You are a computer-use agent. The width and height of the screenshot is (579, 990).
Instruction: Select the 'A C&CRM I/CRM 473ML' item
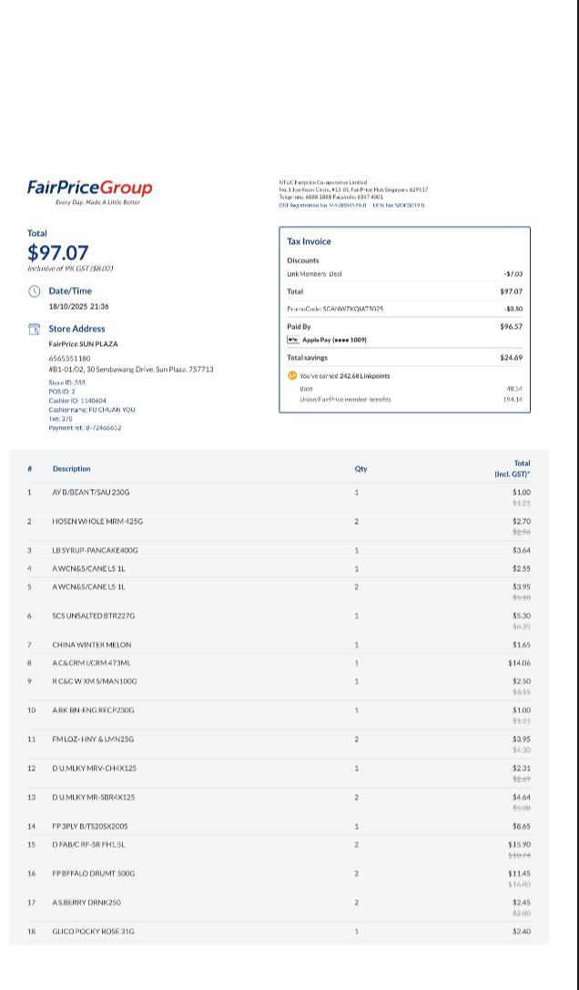point(92,663)
